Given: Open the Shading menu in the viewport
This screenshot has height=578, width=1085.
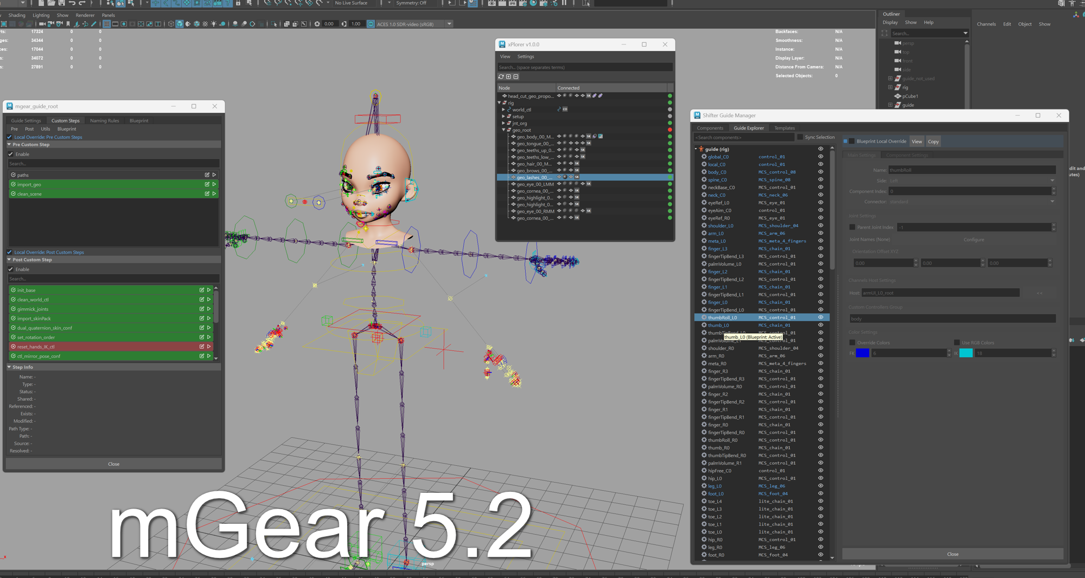Looking at the screenshot, I should [17, 15].
